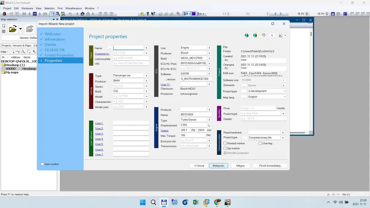Open the Selection menu
This screenshot has width=370, height=208.
point(49,8)
